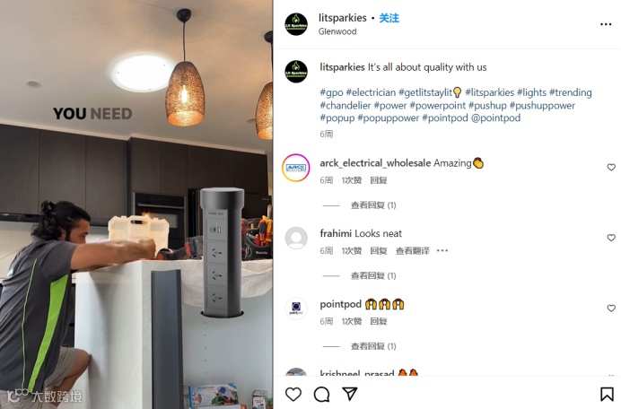Like the post with heart icon

point(293,395)
